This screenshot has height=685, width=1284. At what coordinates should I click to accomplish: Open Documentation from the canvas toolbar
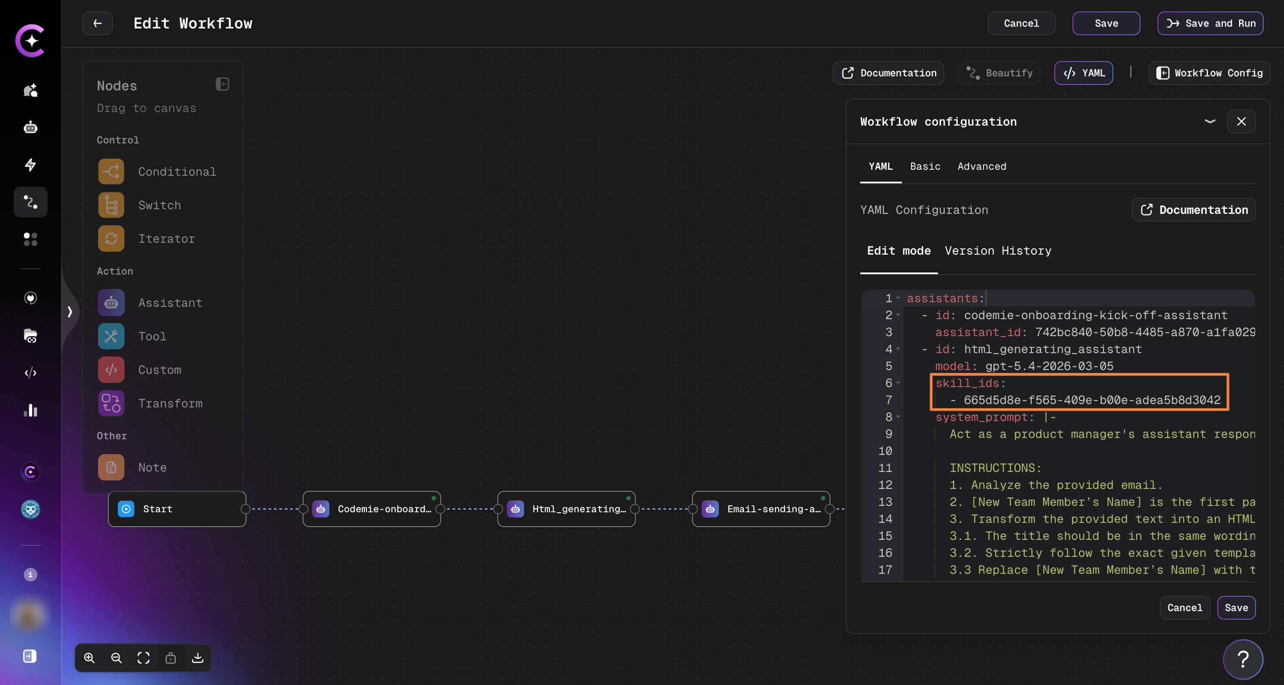pyautogui.click(x=889, y=73)
